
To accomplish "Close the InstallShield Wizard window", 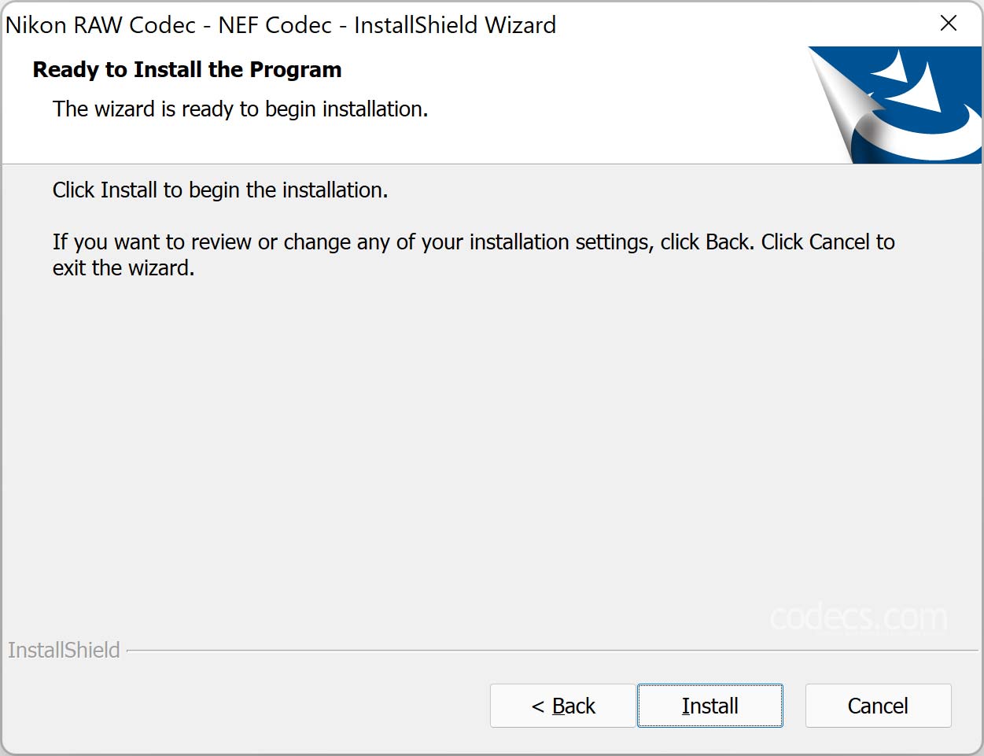I will [949, 24].
